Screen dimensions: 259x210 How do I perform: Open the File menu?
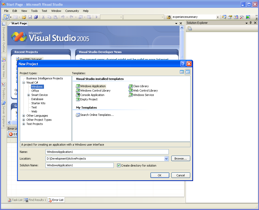[6, 11]
